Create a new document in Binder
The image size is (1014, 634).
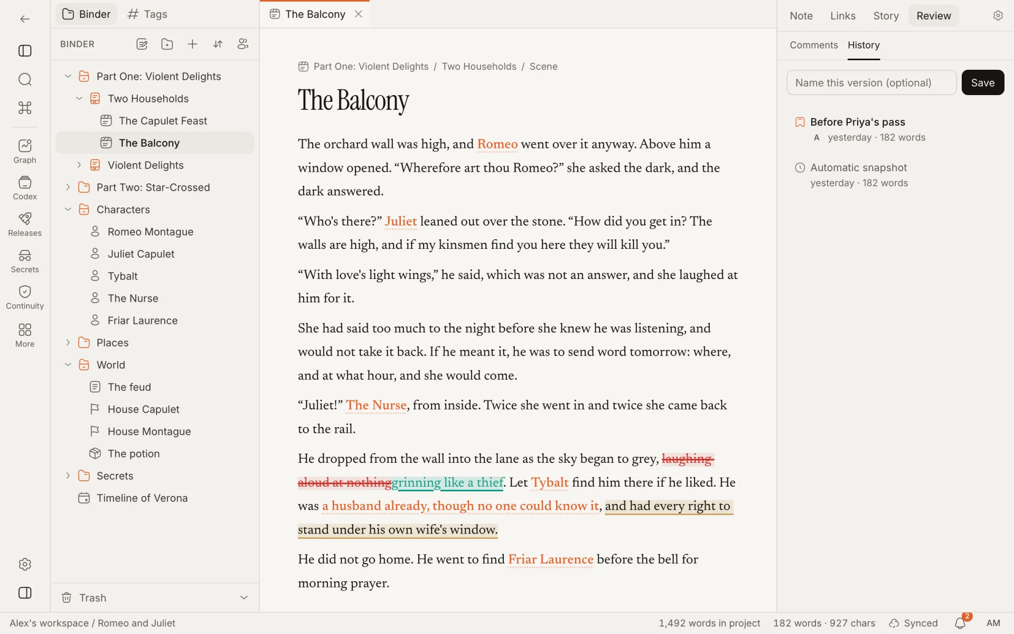coord(142,44)
